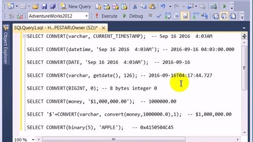Switch output to Results to Text
The width and height of the screenshot is (253, 142).
(215, 16)
